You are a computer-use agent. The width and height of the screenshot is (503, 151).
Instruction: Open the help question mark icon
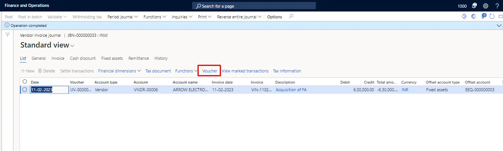point(497,6)
